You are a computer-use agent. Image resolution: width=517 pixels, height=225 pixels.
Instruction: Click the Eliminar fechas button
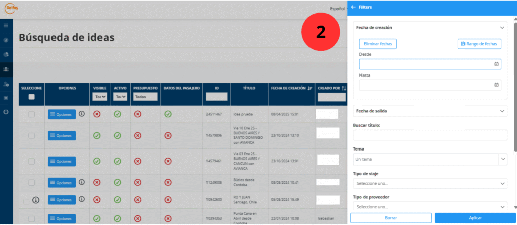tap(378, 44)
